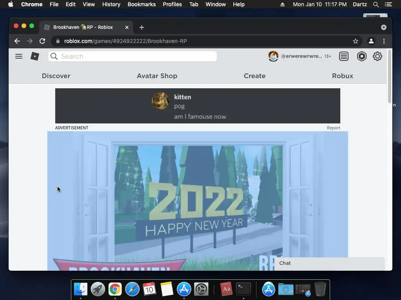Click the kitten advertisement banner
401x300 pixels.
click(198, 106)
